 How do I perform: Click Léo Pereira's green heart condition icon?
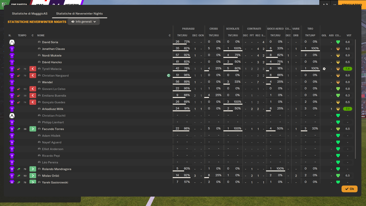point(338,162)
